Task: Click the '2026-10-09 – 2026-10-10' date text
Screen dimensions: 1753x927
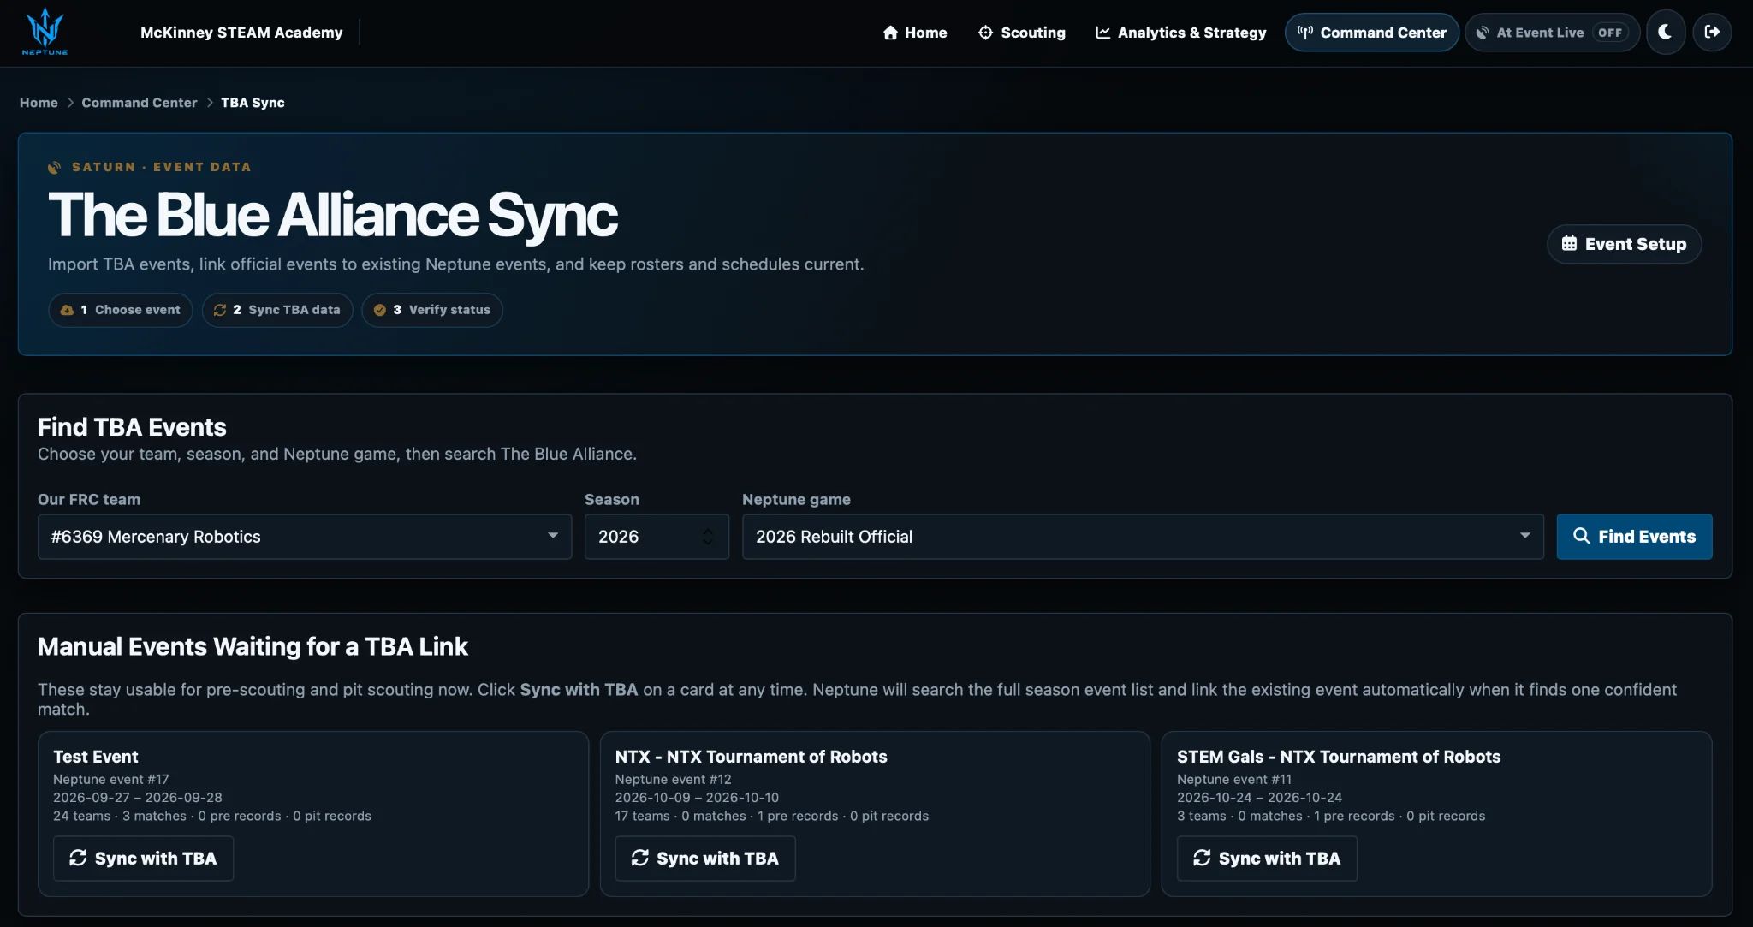Action: (x=697, y=797)
